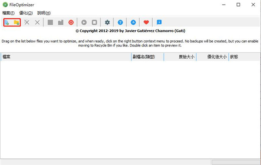Screen dimensions: 261x165
Task: Click the Add folder icon
Action: point(17,22)
